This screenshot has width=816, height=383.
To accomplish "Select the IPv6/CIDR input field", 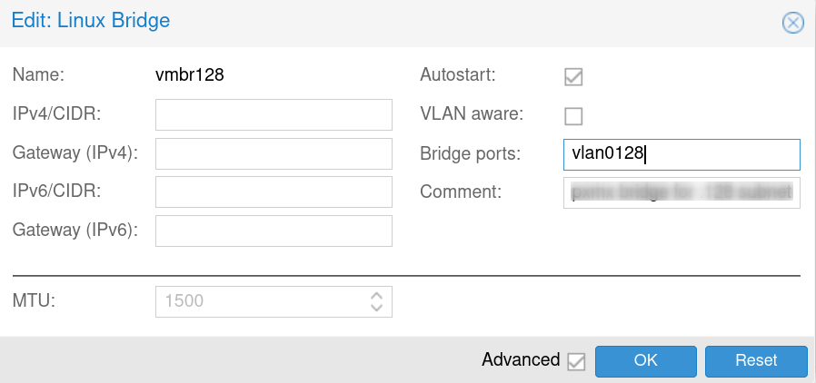I will [x=274, y=192].
